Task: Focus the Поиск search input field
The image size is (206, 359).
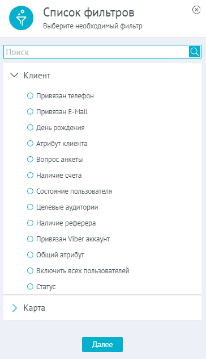Action: (96, 52)
